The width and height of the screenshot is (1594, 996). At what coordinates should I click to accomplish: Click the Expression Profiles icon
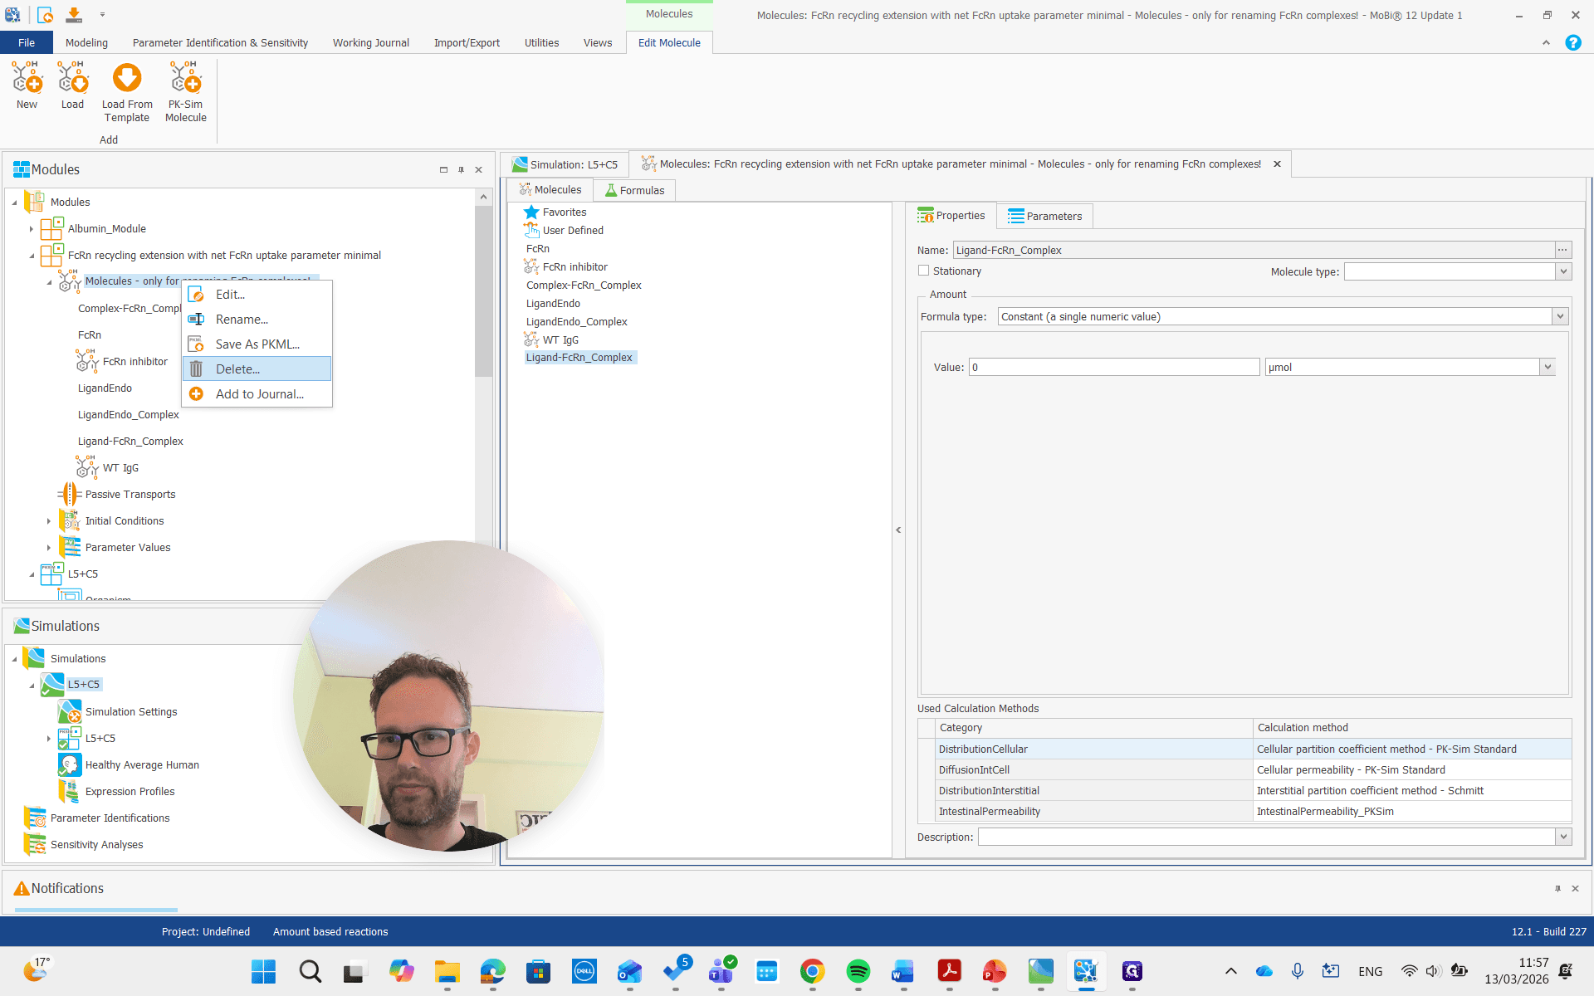pyautogui.click(x=70, y=791)
